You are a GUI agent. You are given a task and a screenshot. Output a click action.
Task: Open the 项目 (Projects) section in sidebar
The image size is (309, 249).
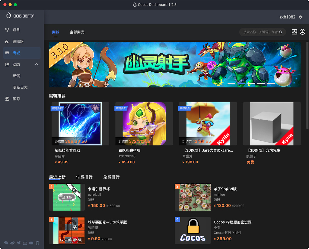click(x=17, y=30)
